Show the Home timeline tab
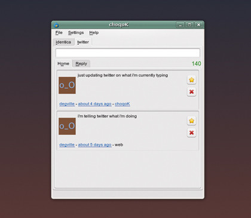This screenshot has height=218, width=251. 63,63
